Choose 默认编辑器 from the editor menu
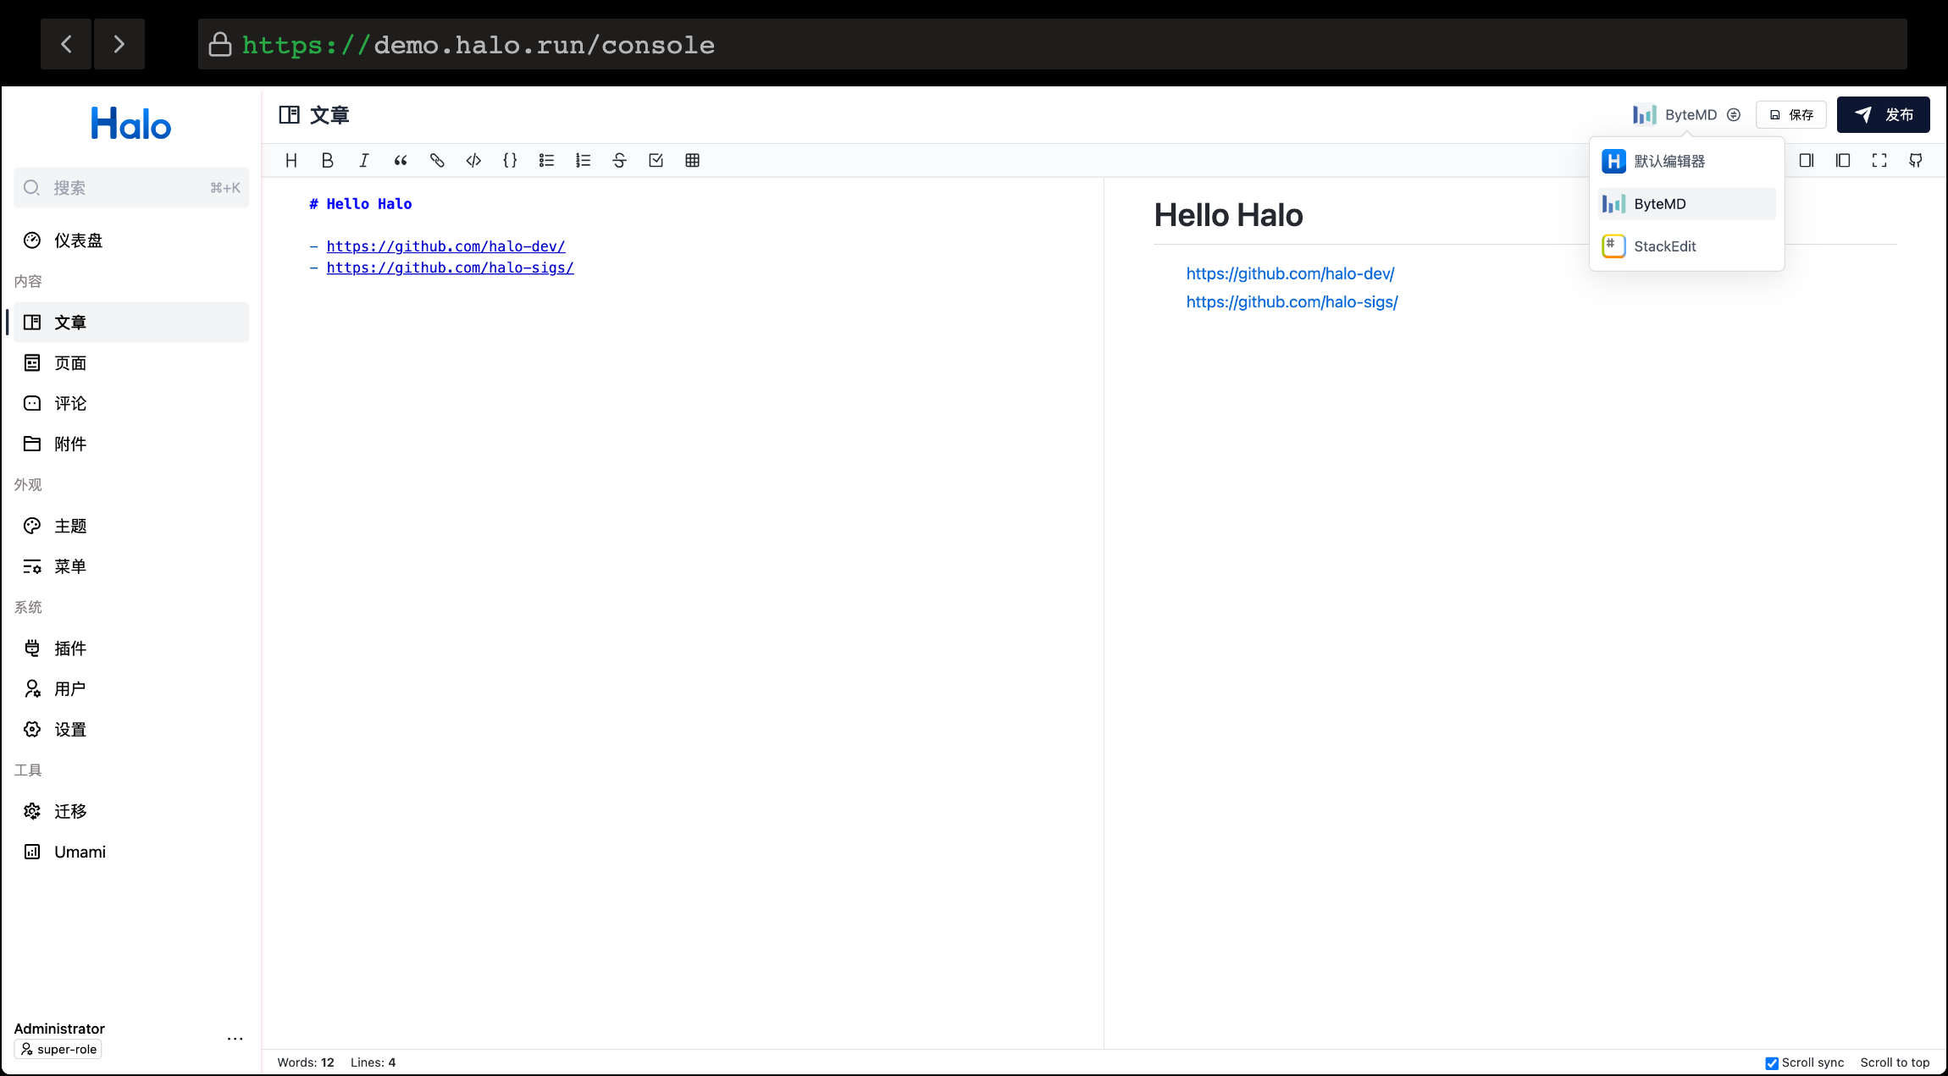Viewport: 1948px width, 1076px height. (1669, 162)
